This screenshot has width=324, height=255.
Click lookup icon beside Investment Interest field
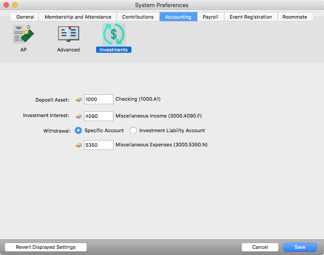point(79,116)
